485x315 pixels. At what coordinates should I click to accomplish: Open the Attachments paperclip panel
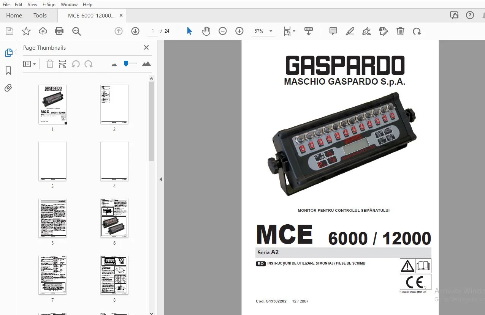coord(8,88)
